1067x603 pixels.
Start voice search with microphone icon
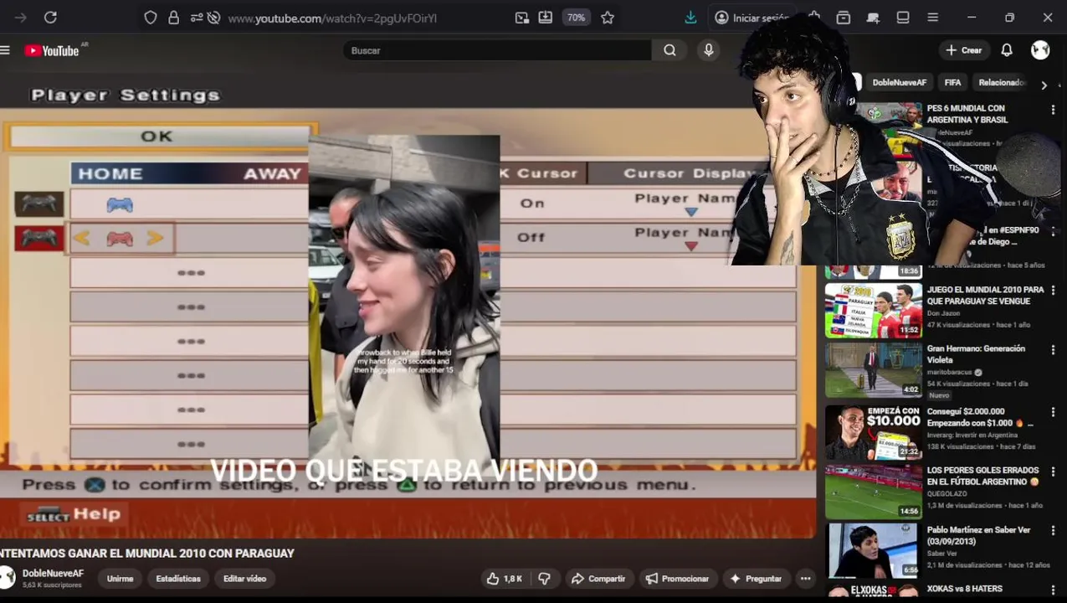(x=709, y=50)
